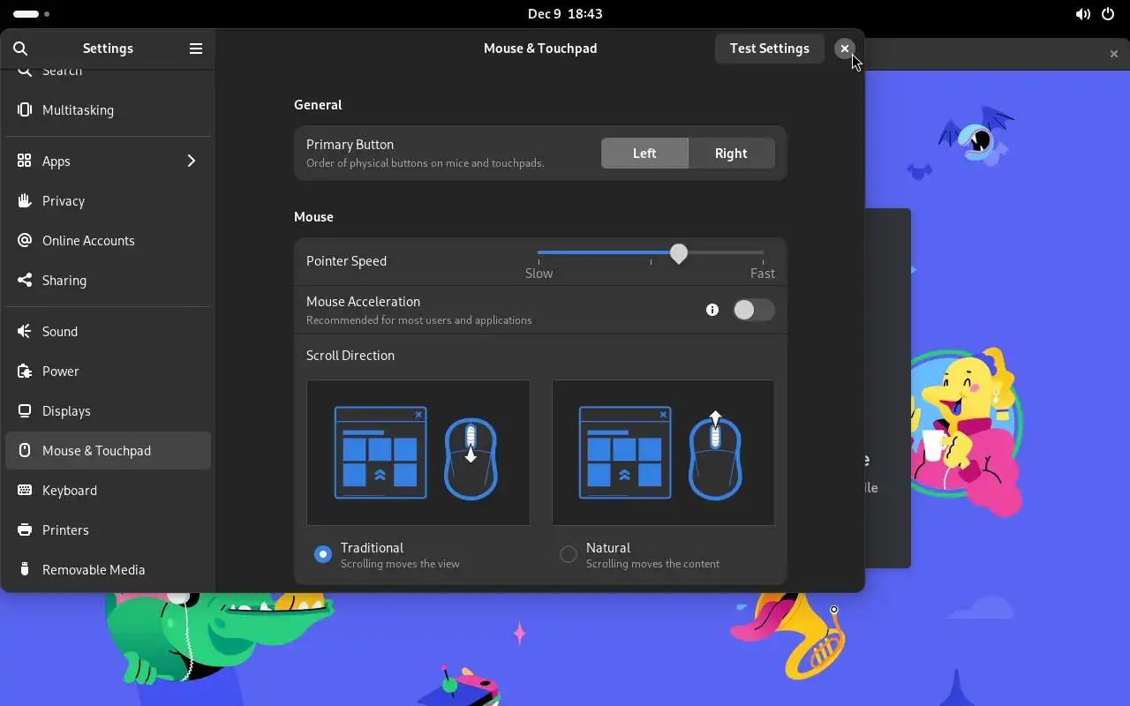1130x706 pixels.
Task: Switch to the Sound panel
Action: point(108,332)
